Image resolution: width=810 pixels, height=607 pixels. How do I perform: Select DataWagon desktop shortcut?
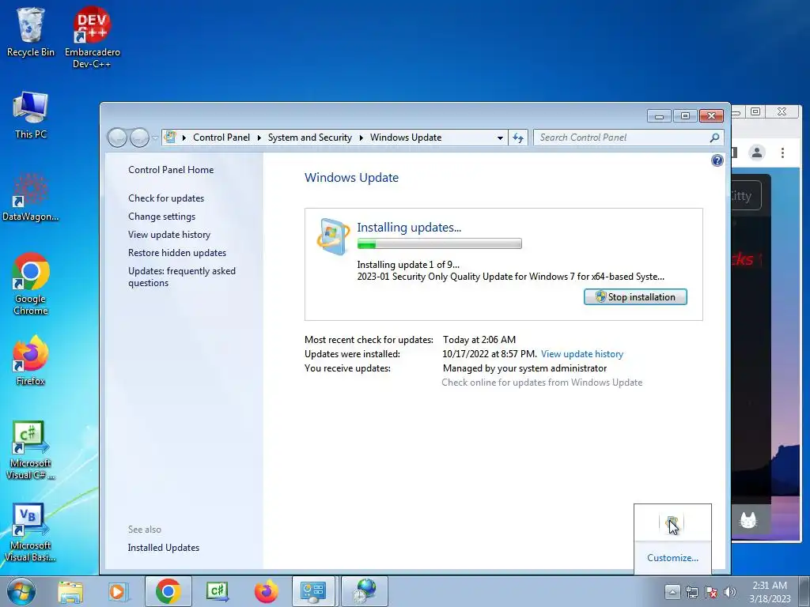(31, 197)
